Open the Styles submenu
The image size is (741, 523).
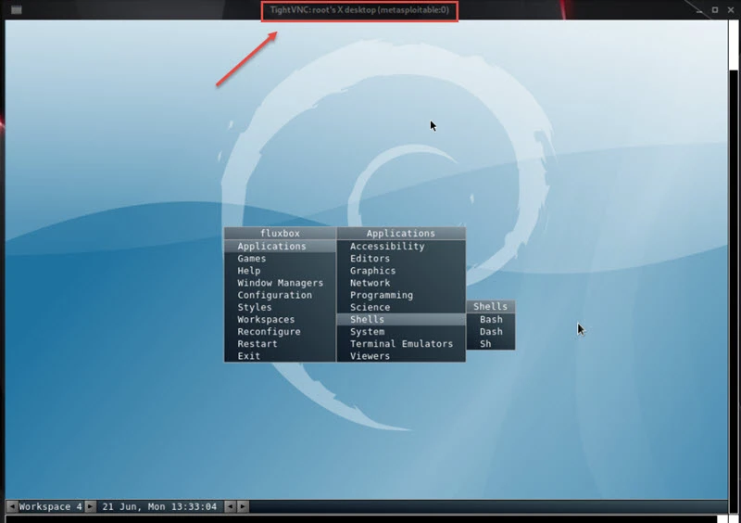click(x=280, y=307)
